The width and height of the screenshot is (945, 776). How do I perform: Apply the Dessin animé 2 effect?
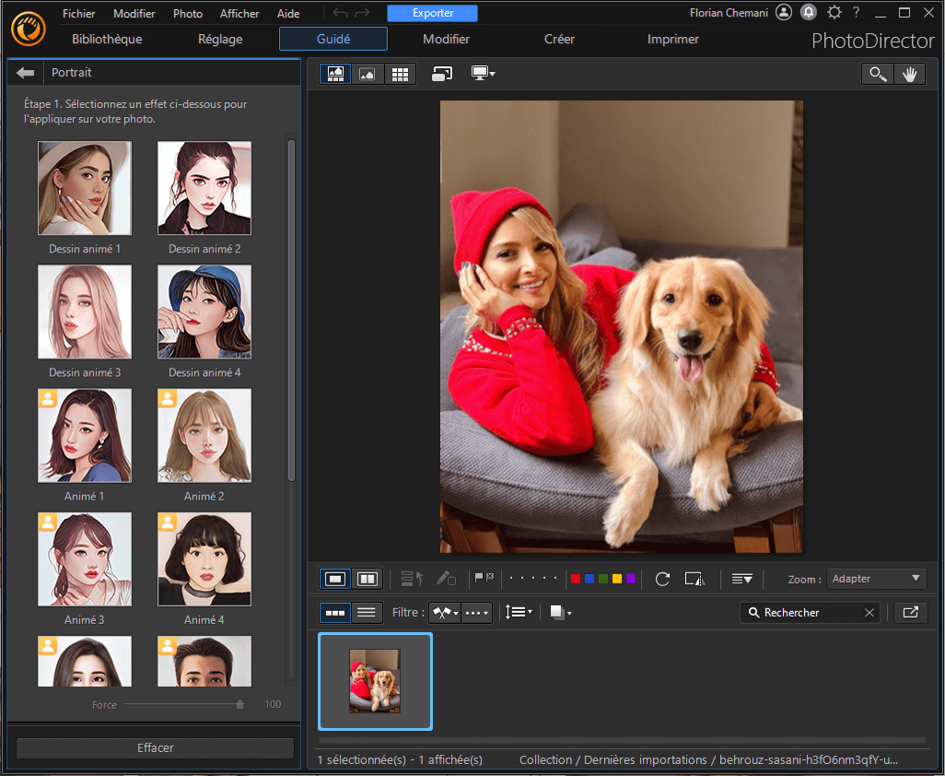[x=204, y=188]
